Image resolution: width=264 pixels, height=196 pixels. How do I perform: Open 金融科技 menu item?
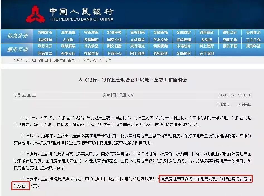point(45,40)
